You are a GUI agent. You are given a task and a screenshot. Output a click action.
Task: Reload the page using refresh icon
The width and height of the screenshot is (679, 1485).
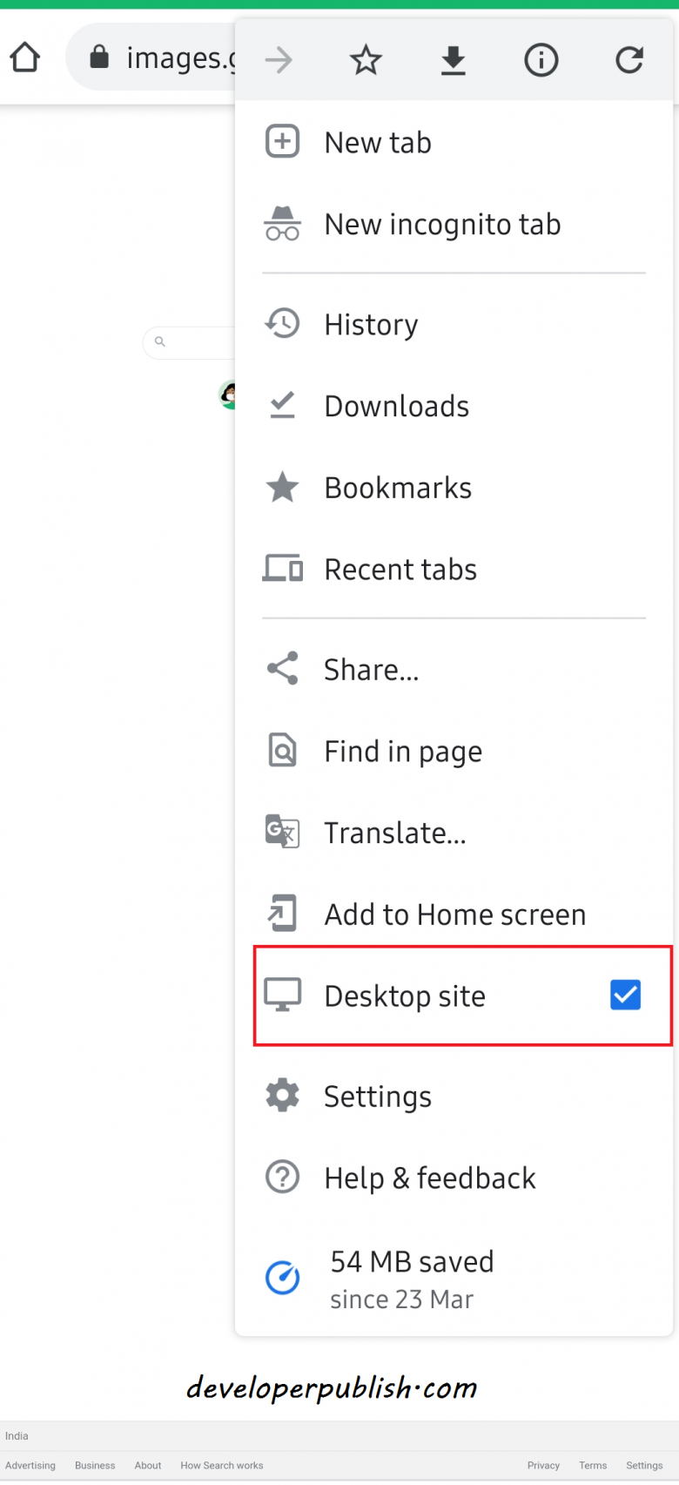pos(629,60)
